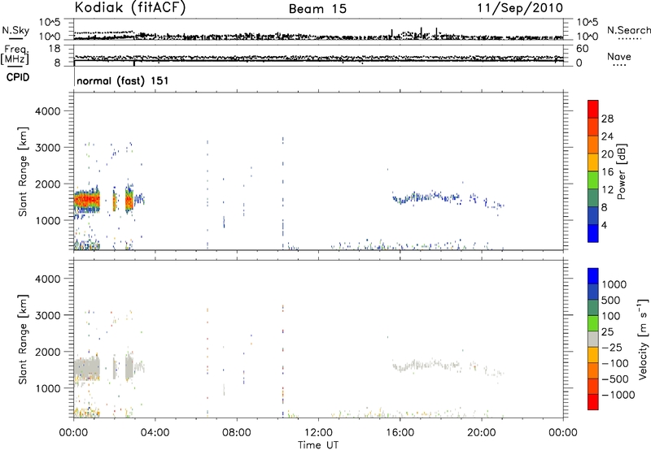This screenshot has width=651, height=450.
Task: Click the date "11/Sep/2010"
Action: 520,7
